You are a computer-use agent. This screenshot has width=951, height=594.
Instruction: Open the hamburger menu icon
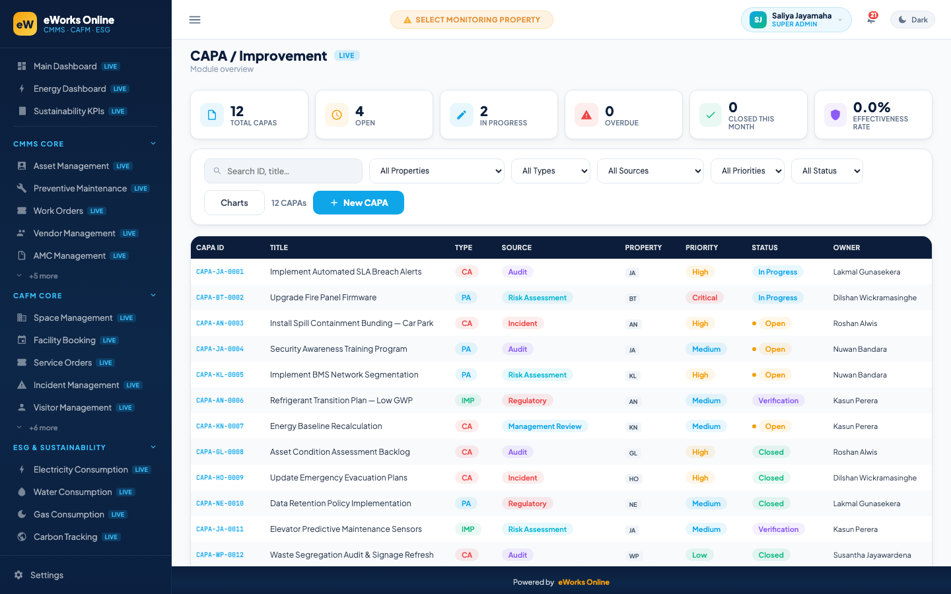tap(195, 20)
